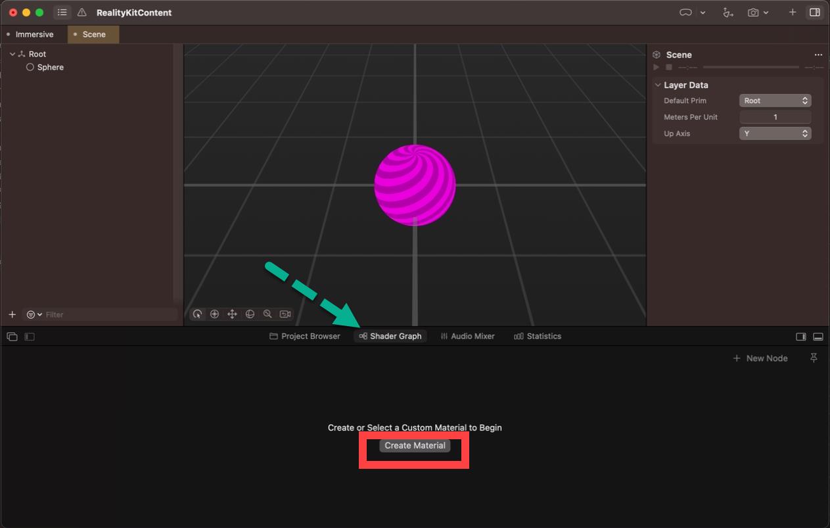Open the Audio Mixer panel

tap(467, 336)
